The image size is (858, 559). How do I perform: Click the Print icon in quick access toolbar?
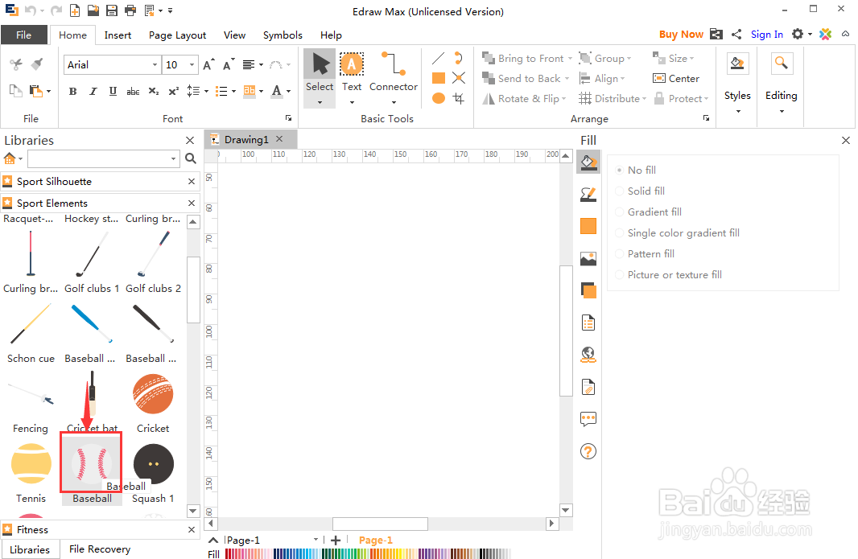tap(130, 10)
